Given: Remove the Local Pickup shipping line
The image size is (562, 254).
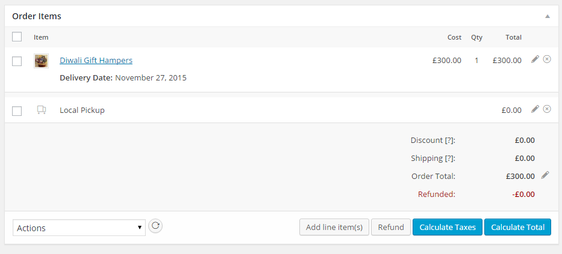Looking at the screenshot, I should (x=547, y=109).
